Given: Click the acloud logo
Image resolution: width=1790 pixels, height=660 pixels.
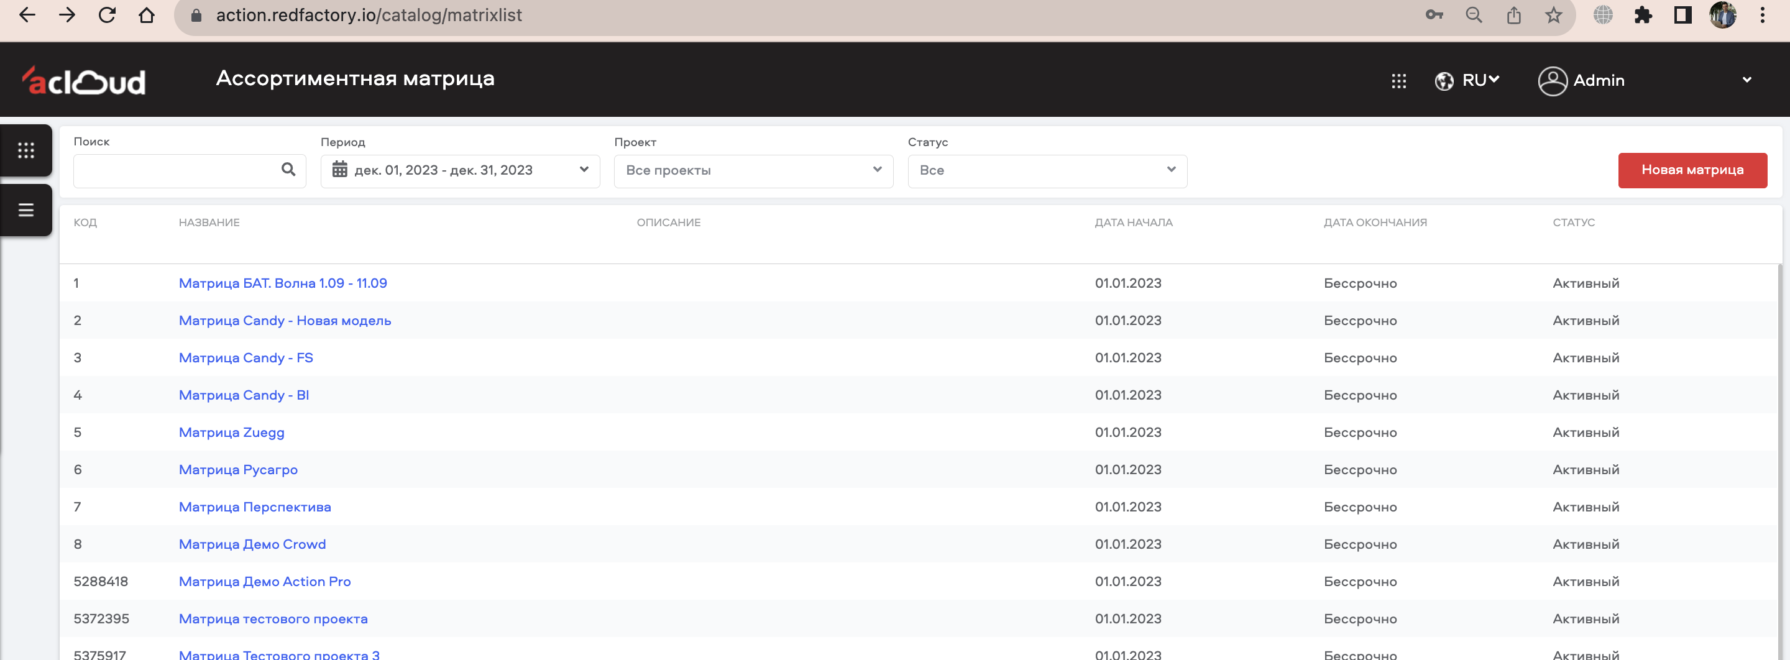Looking at the screenshot, I should (x=83, y=81).
